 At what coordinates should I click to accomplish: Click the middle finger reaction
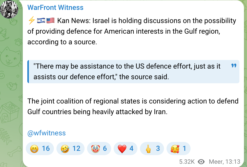pyautogui.click(x=153, y=149)
